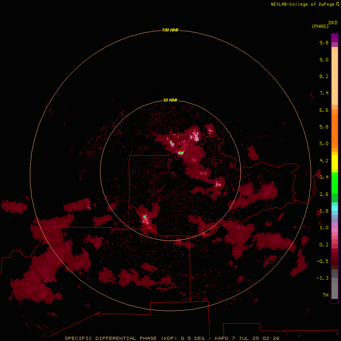
Task: Click the 6.6 legend value
Action: coord(324,110)
